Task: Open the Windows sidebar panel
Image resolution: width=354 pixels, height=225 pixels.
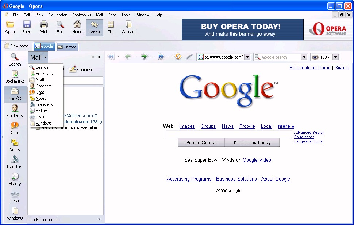Action: pyautogui.click(x=15, y=214)
